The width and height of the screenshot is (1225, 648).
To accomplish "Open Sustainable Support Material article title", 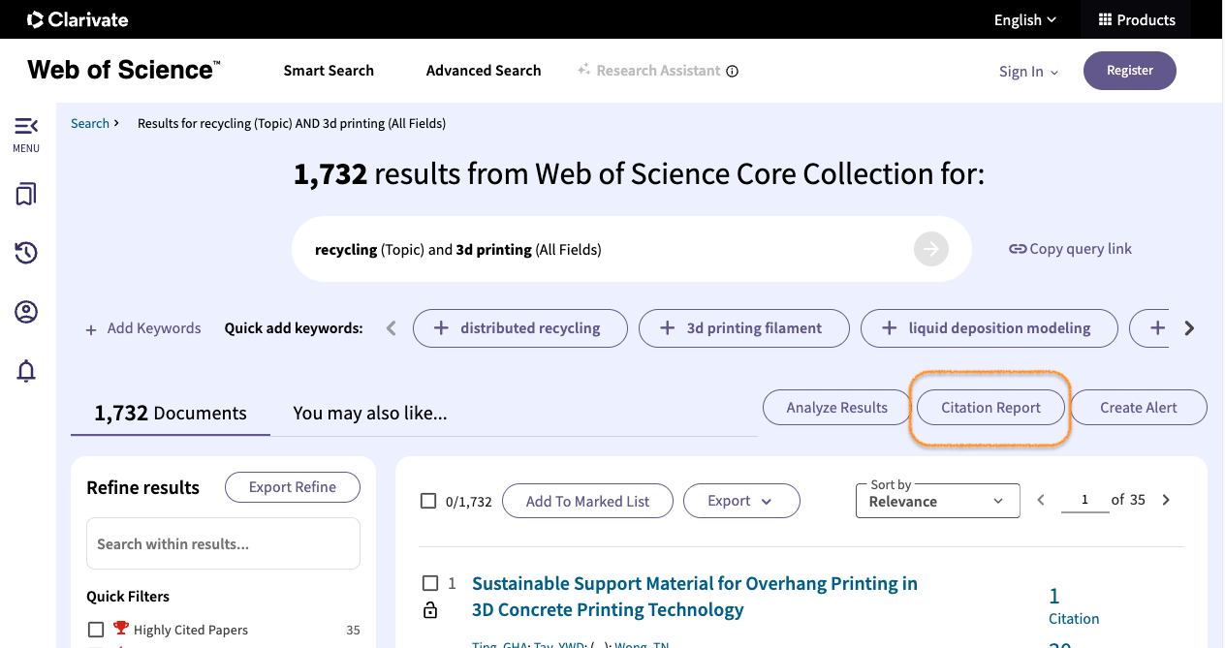I will tap(694, 597).
